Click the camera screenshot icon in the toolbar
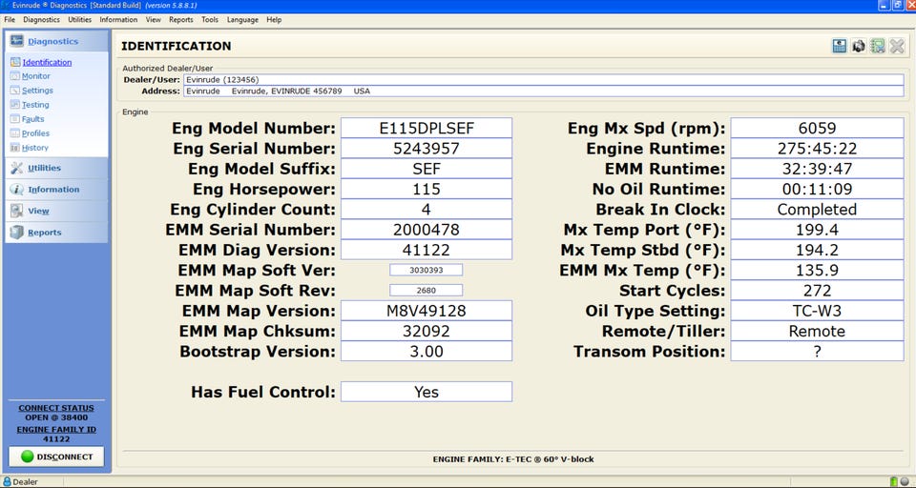Viewport: 916px width, 488px height. (858, 46)
